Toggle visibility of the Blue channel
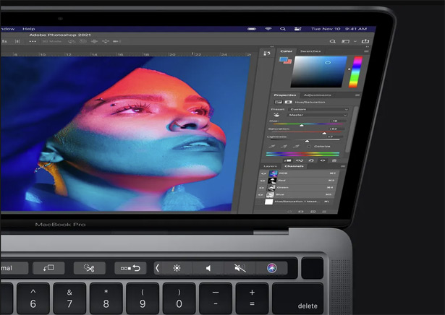445x315 pixels. [260, 194]
